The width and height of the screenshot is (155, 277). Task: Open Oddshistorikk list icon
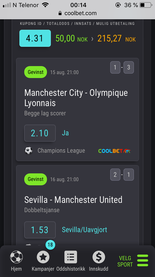(71, 257)
